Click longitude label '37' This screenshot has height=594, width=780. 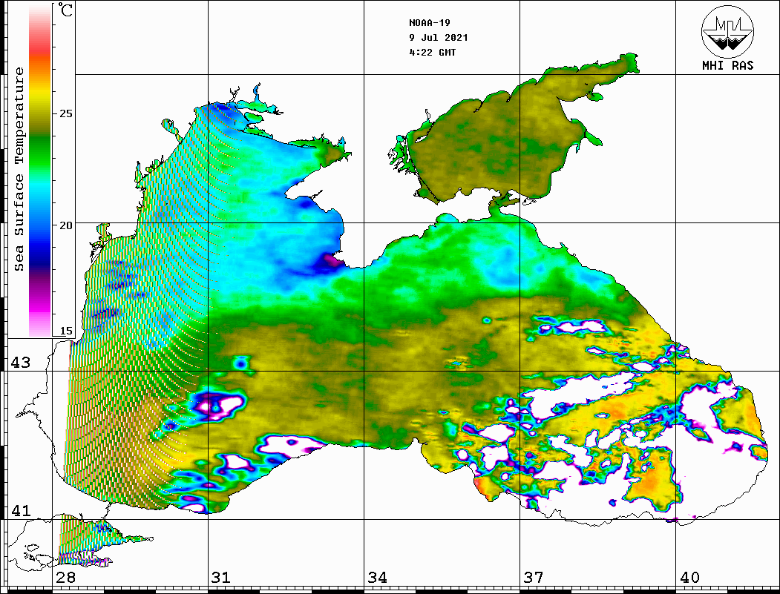534,577
